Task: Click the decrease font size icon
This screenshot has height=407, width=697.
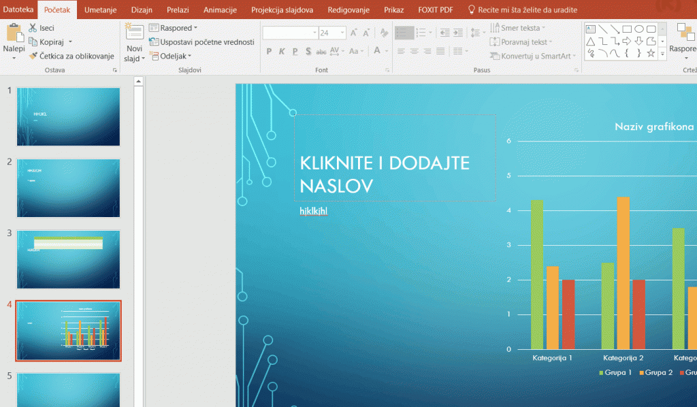Action: (x=366, y=33)
